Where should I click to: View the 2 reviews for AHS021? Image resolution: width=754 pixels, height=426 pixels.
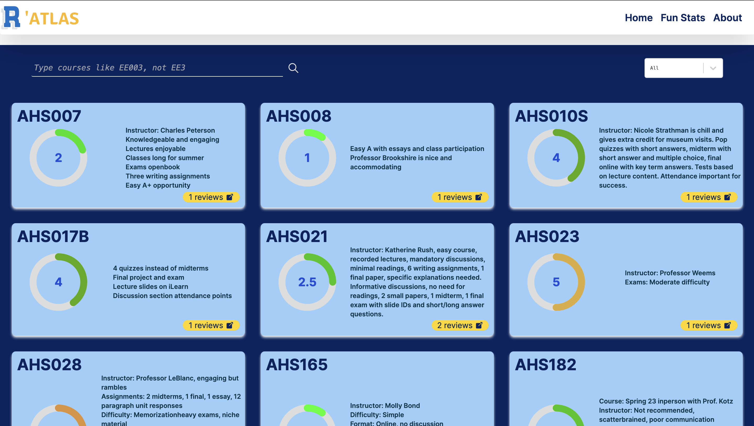click(460, 325)
